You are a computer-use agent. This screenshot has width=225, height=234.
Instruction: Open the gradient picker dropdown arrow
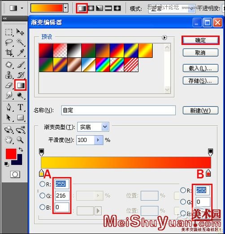[66, 8]
